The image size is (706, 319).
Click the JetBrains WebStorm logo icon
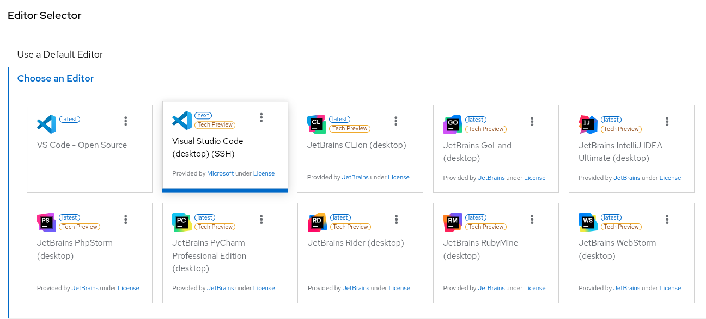tap(588, 222)
